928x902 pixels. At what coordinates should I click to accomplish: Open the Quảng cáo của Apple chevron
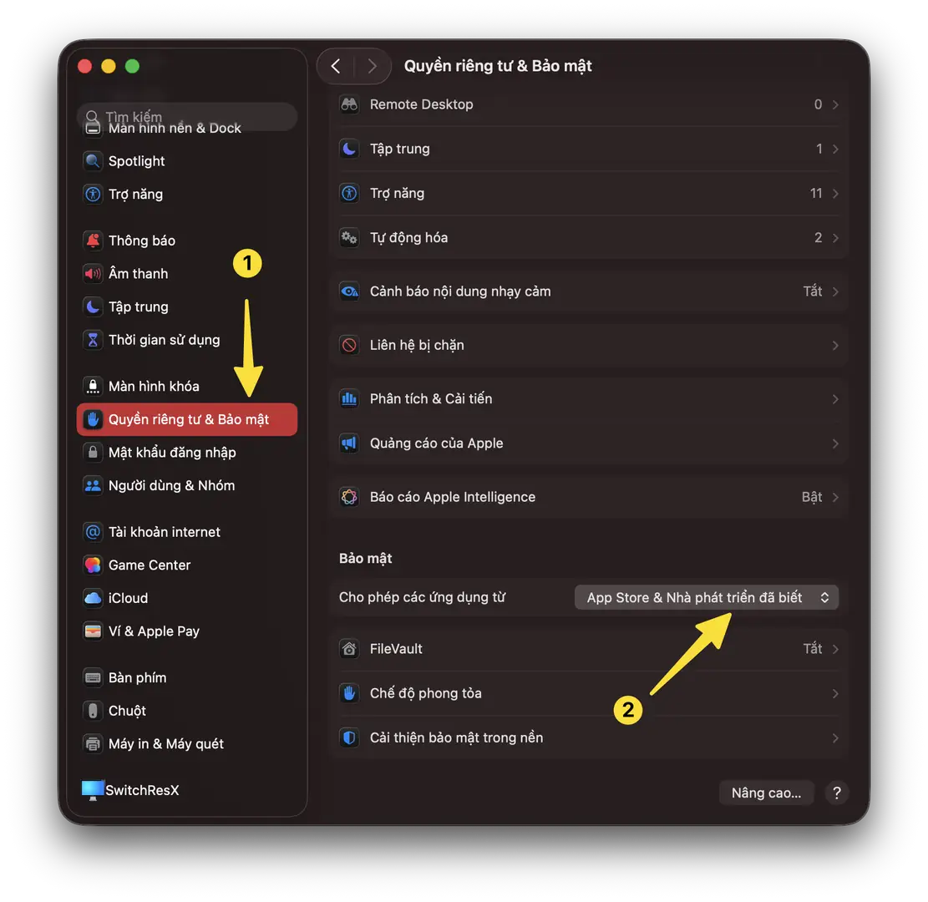click(835, 443)
